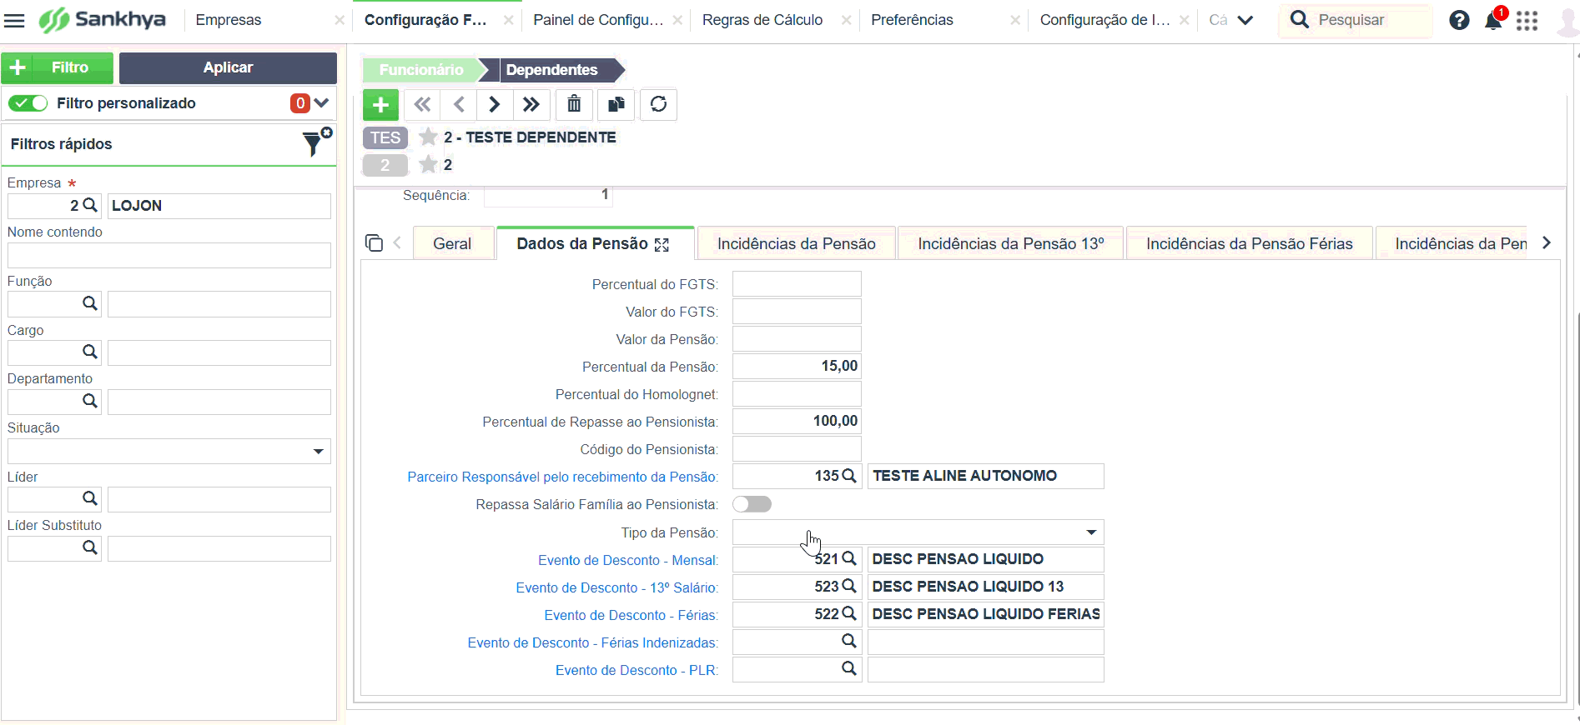Click the Aplicar button
This screenshot has width=1580, height=725.
click(x=228, y=67)
